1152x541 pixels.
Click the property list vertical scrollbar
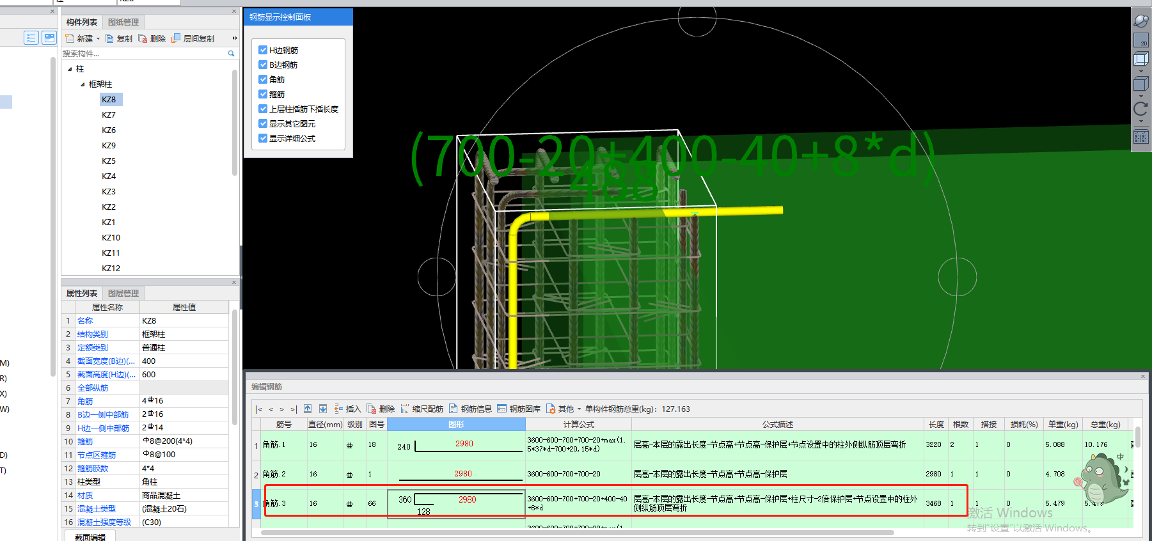pyautogui.click(x=235, y=366)
